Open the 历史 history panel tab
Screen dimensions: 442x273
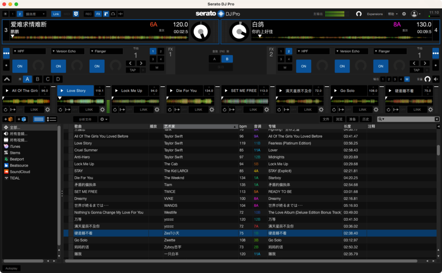pos(365,119)
